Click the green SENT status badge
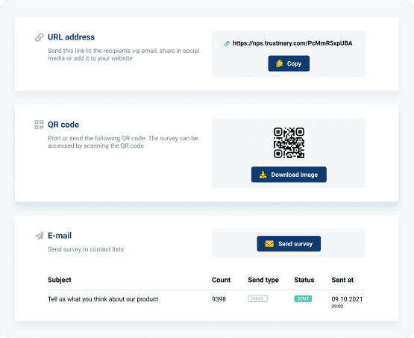The height and width of the screenshot is (338, 414). click(303, 298)
